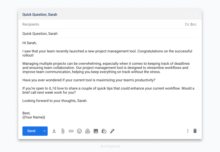Open the text formatting options
Screen dimensions: 220x152
[x=54, y=131]
